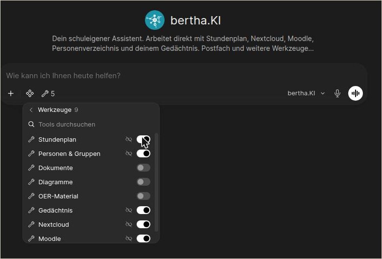Select the Stundenplan entry label

(57, 140)
